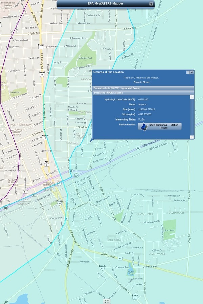Click the LEILA ELLIS neighborhood label
The image size is (203, 304).
[x=72, y=143]
